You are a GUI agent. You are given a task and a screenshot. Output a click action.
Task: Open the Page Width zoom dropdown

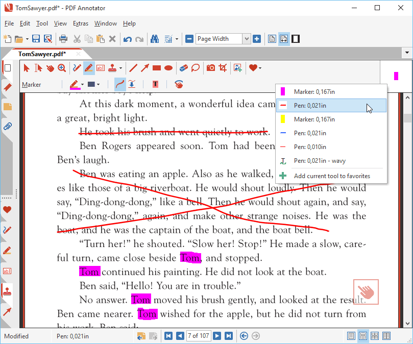coord(247,39)
